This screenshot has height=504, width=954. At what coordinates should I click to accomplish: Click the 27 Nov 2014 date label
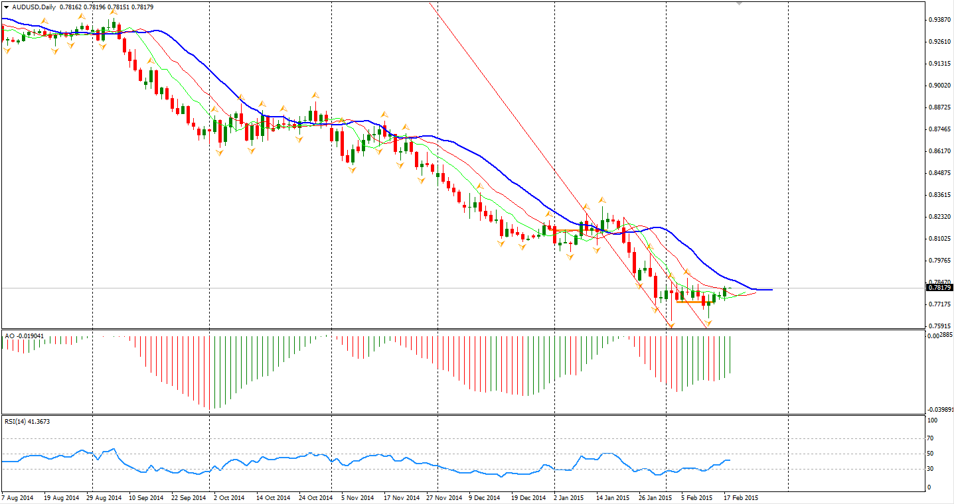(x=443, y=497)
